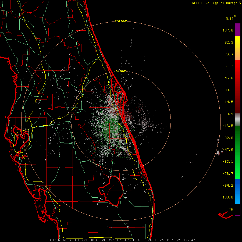
Task: Select the 92.3 legend value
Action: (x=229, y=42)
